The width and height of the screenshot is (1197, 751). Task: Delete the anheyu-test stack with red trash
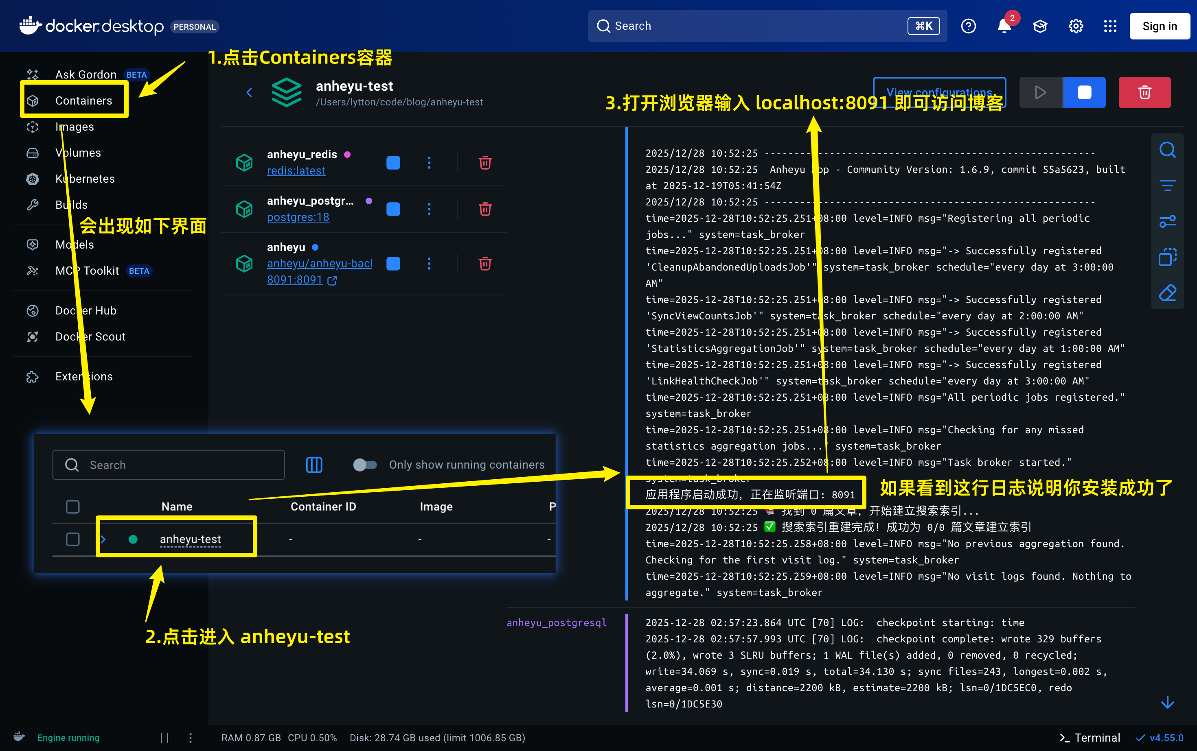click(x=1144, y=92)
